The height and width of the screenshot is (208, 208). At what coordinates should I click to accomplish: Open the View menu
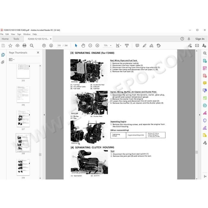(x=13, y=34)
